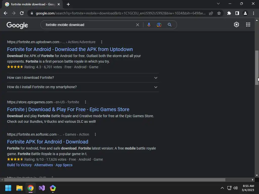Click the browser forward arrow
This screenshot has height=194, width=259.
(x=14, y=13)
